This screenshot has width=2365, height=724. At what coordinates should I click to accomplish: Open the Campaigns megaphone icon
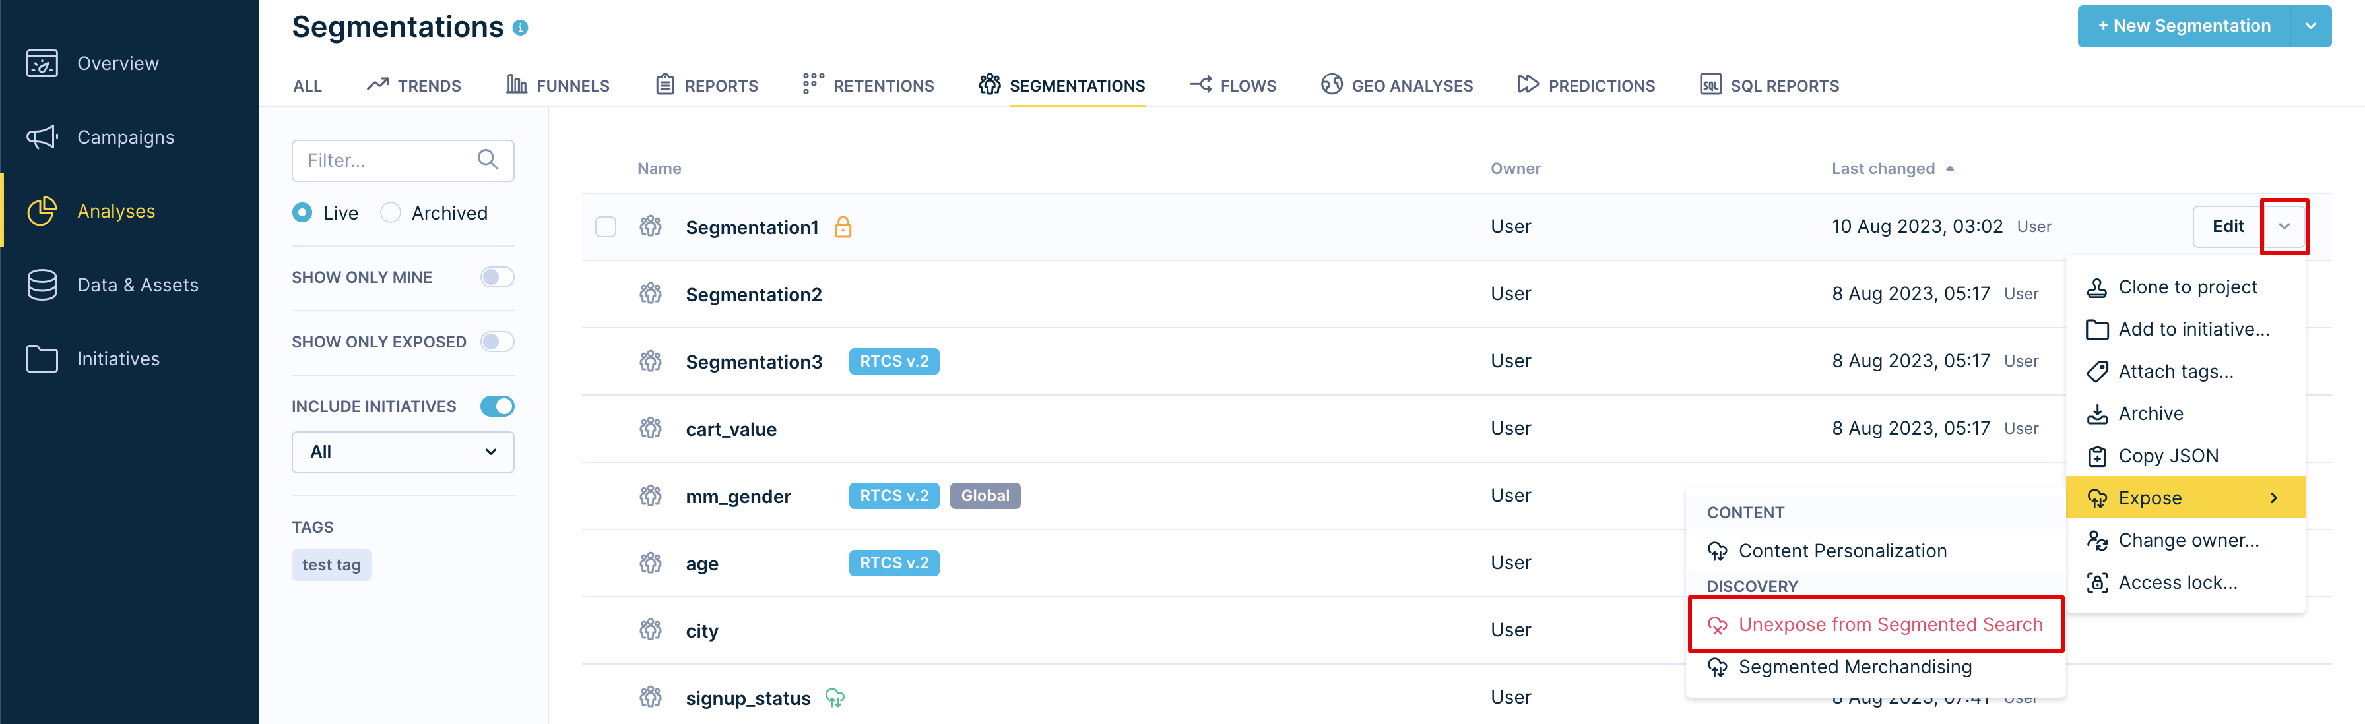tap(42, 138)
